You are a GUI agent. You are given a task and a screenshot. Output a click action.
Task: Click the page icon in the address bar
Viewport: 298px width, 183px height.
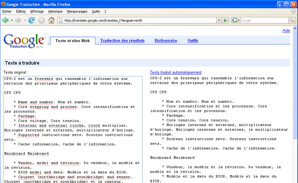pyautogui.click(x=61, y=20)
